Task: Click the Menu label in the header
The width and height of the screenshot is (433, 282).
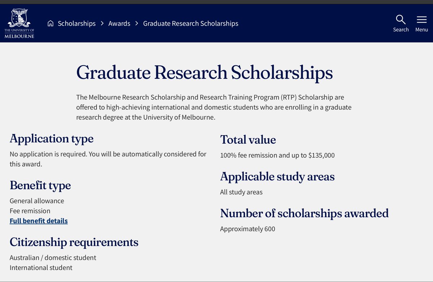Action: 421,30
